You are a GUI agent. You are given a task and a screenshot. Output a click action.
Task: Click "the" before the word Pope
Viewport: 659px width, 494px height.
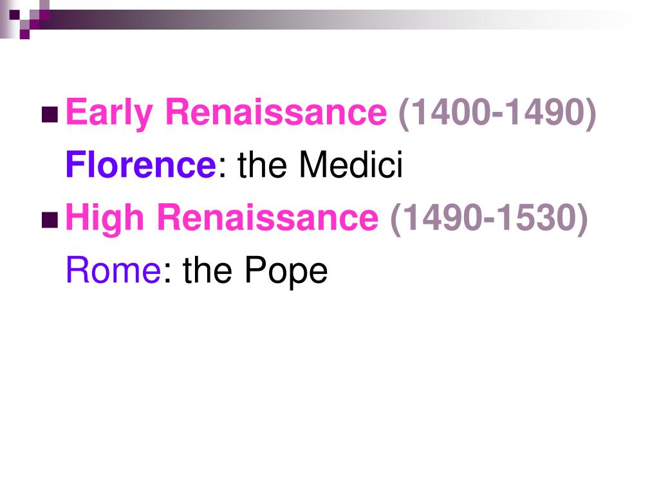pos(207,270)
